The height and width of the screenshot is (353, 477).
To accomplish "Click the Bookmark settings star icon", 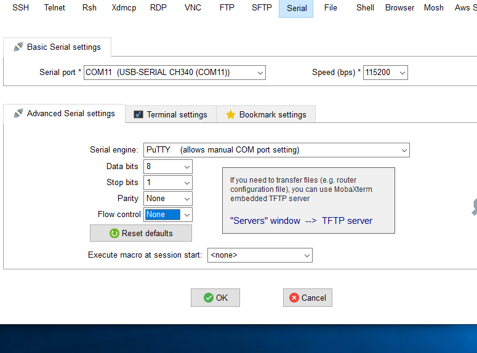I will [x=231, y=114].
